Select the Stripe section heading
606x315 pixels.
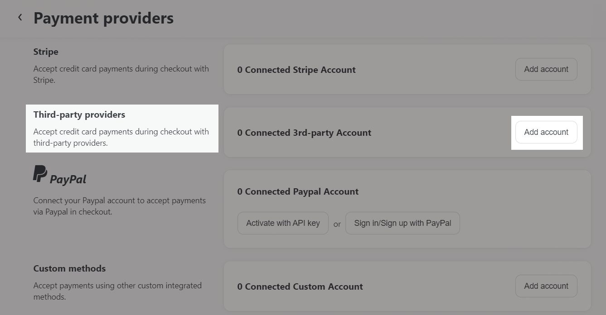(x=46, y=52)
